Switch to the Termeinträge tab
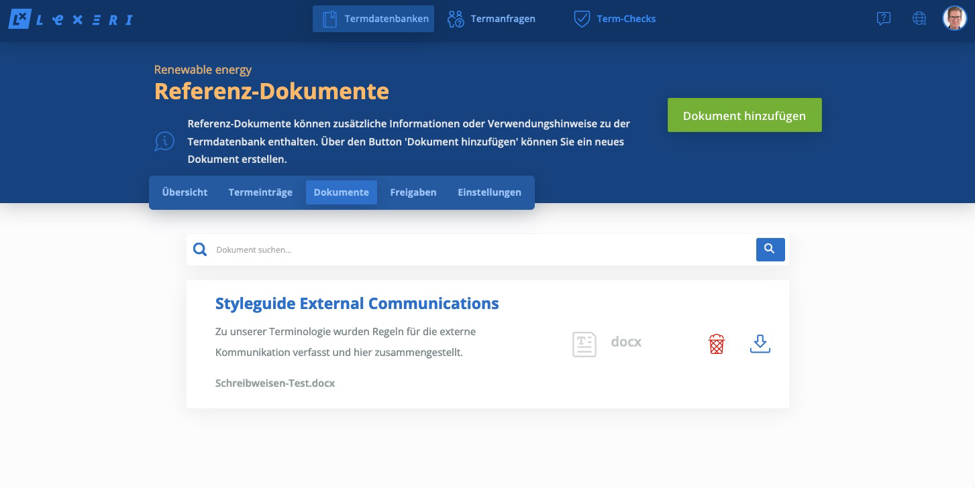Viewport: 975px width, 488px height. tap(260, 192)
